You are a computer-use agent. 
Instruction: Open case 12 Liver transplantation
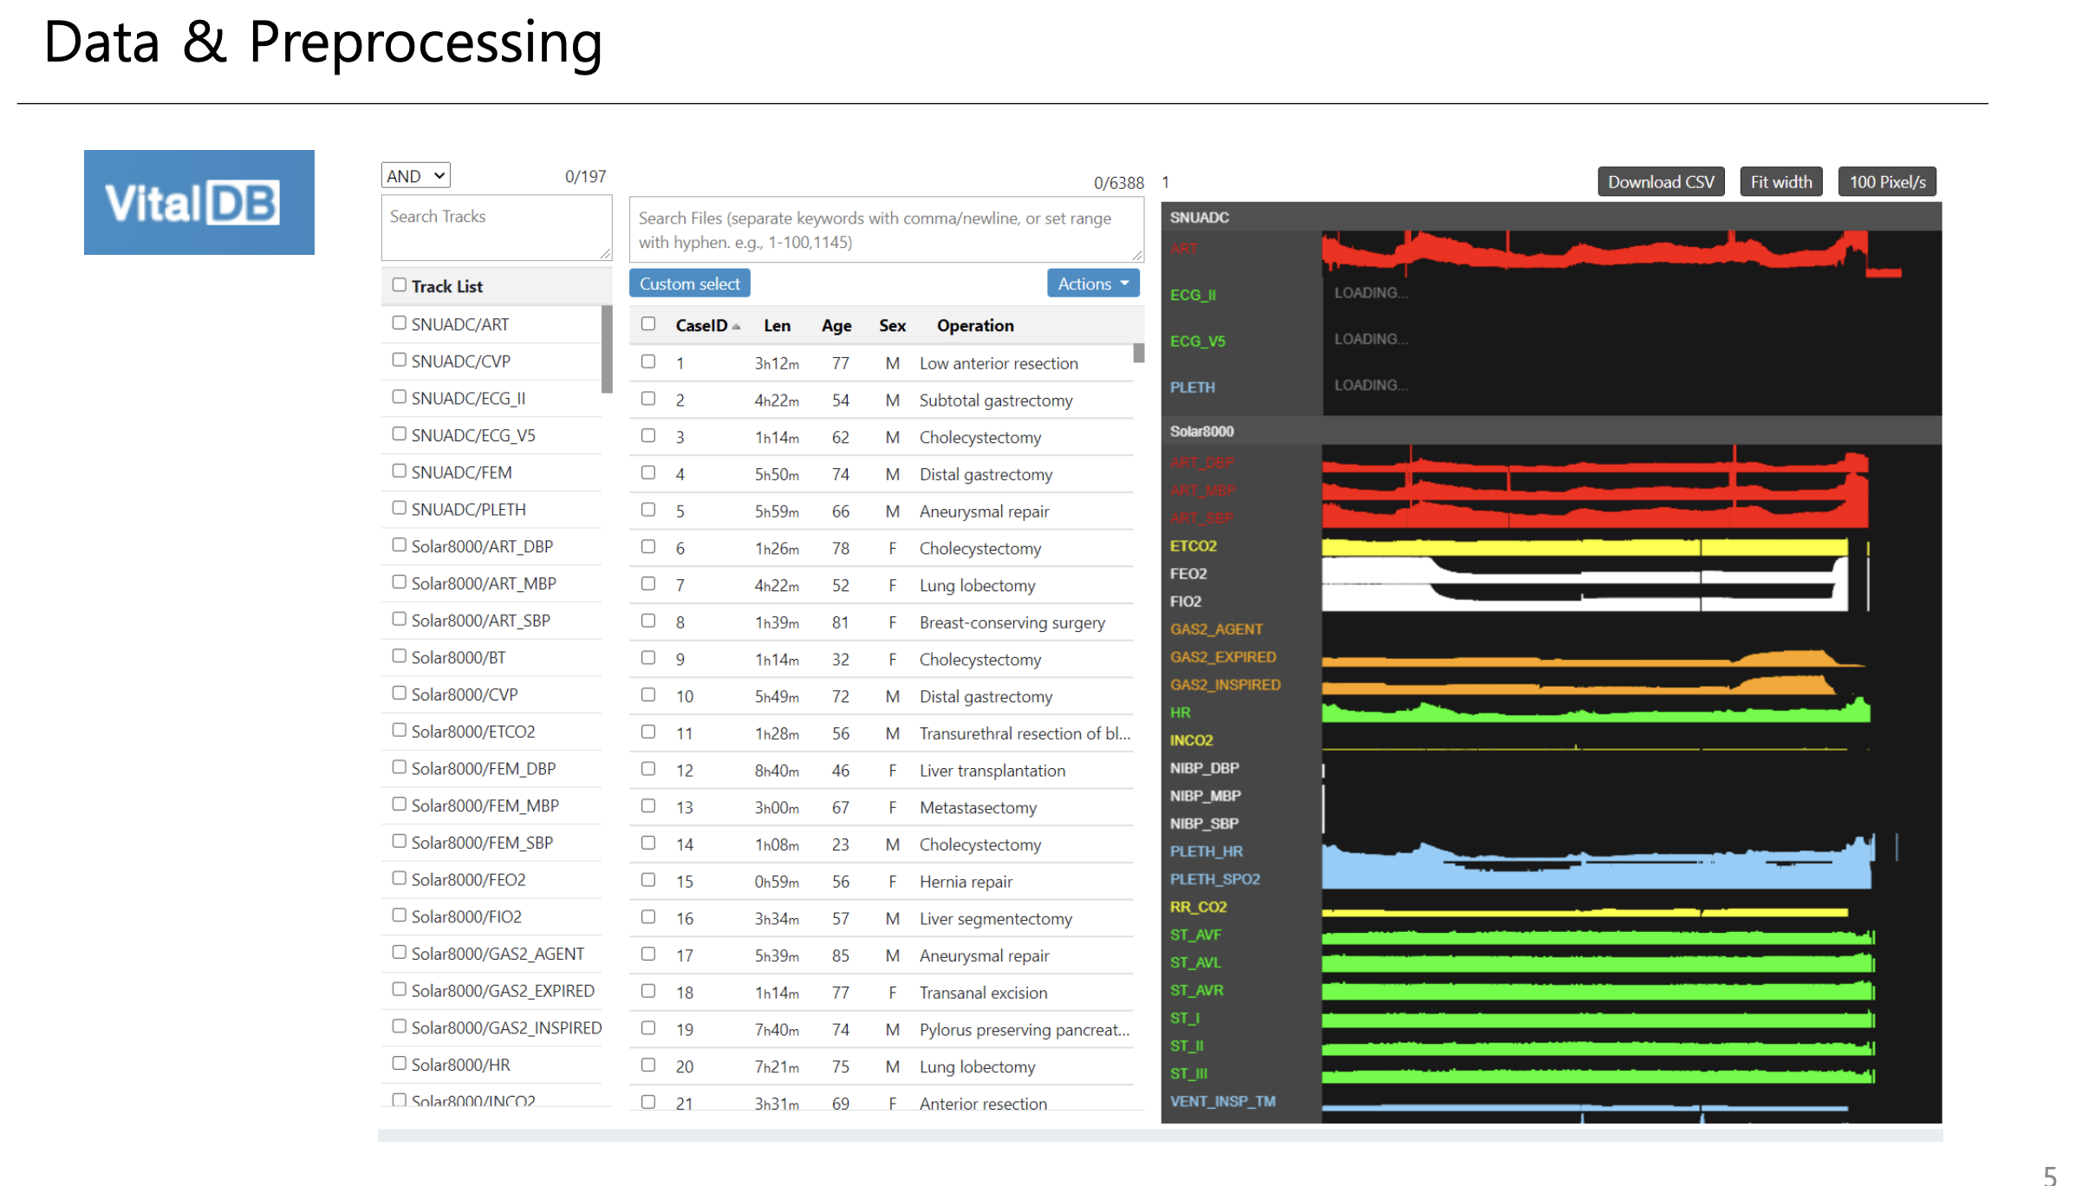coord(991,770)
